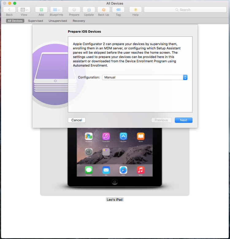Click the Add toolbar icon
230x239 pixels.
[41, 10]
